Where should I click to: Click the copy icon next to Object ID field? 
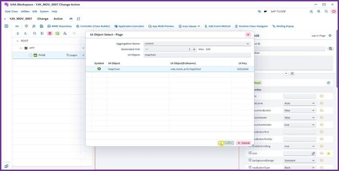pyautogui.click(x=330, y=49)
